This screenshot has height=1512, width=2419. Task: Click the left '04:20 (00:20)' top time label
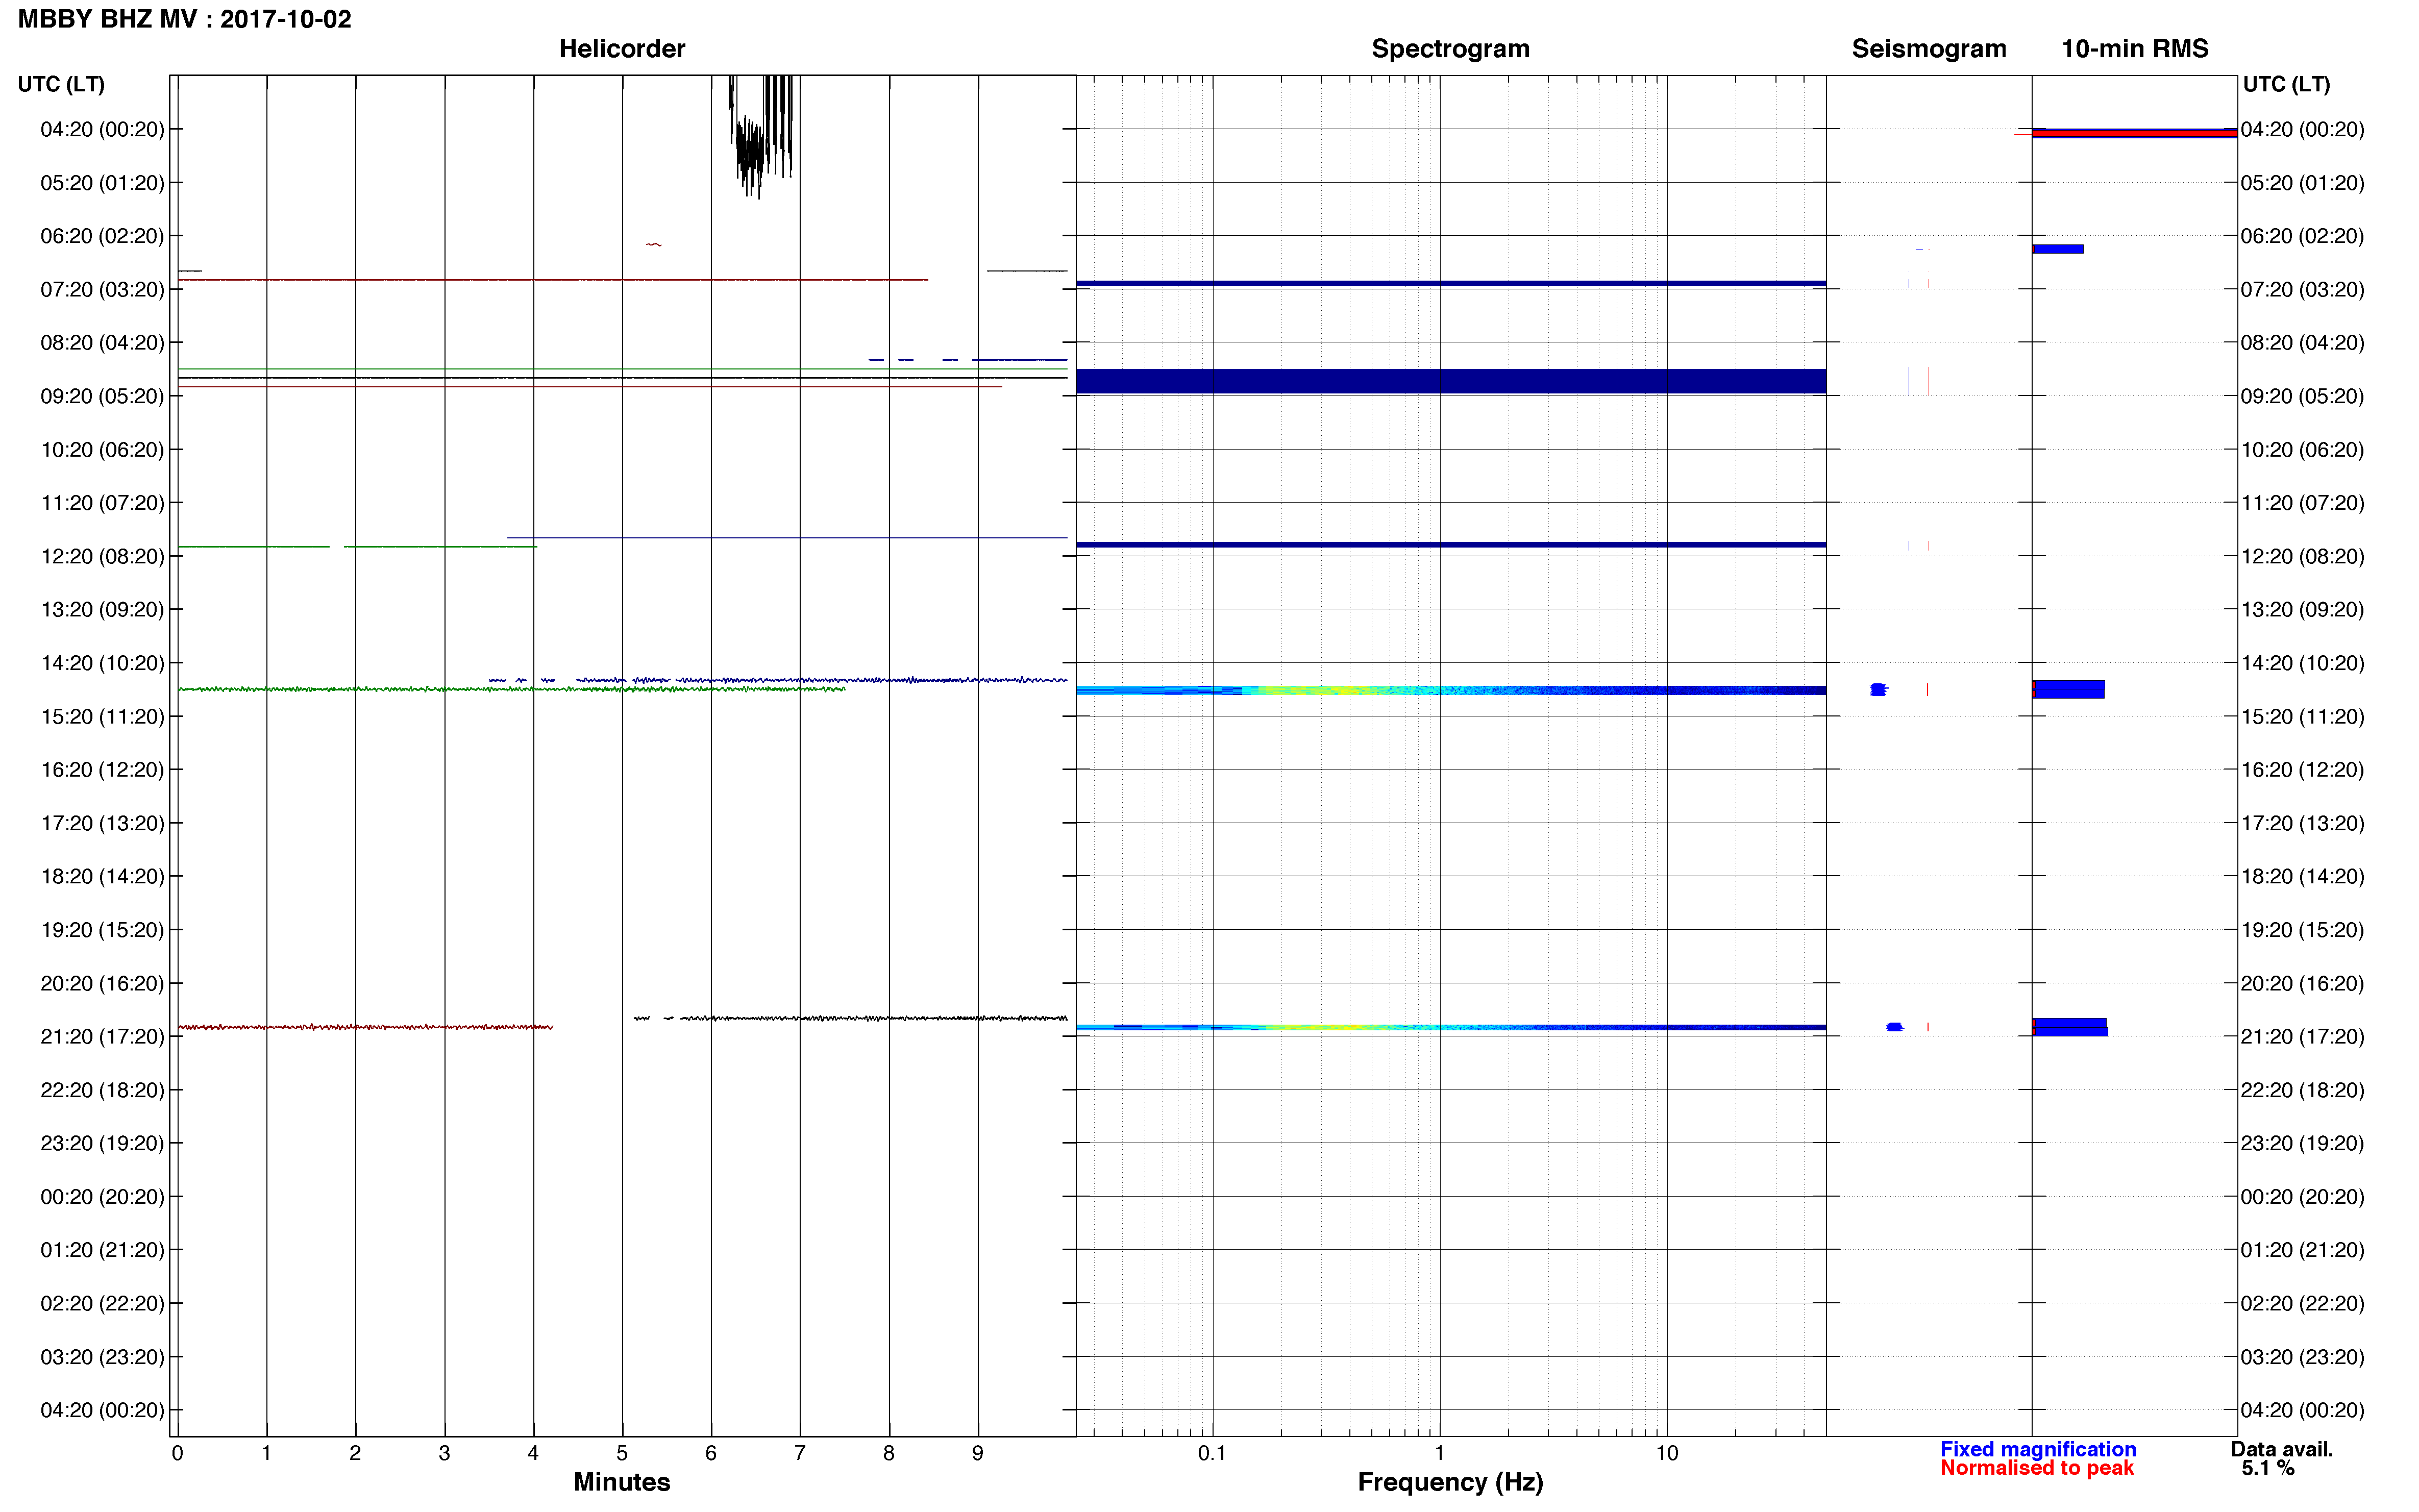102,129
